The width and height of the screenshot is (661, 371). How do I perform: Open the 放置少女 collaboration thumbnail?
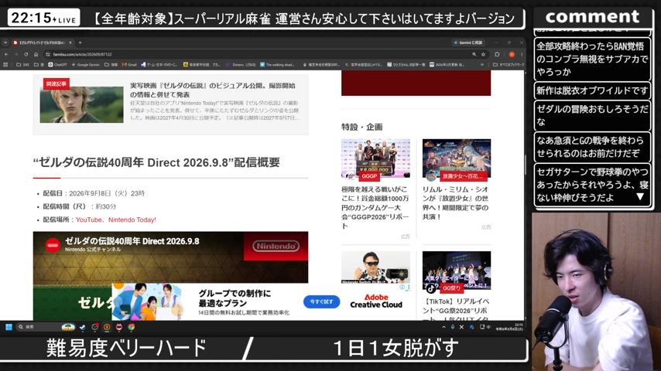pos(457,158)
